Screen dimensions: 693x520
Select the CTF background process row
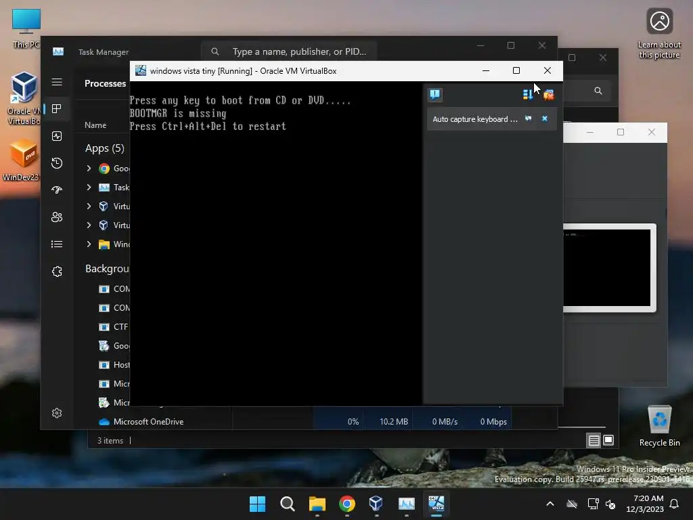[x=114, y=327]
